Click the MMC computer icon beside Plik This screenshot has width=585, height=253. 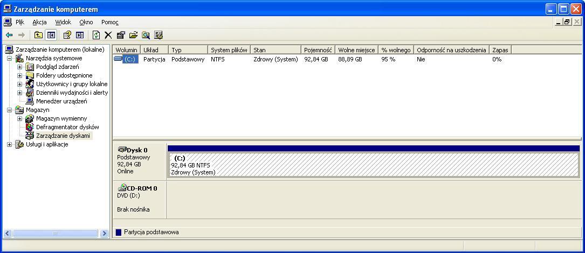coord(7,22)
